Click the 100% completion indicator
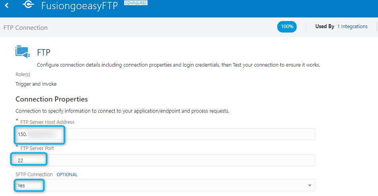The width and height of the screenshot is (378, 196). pos(287,27)
